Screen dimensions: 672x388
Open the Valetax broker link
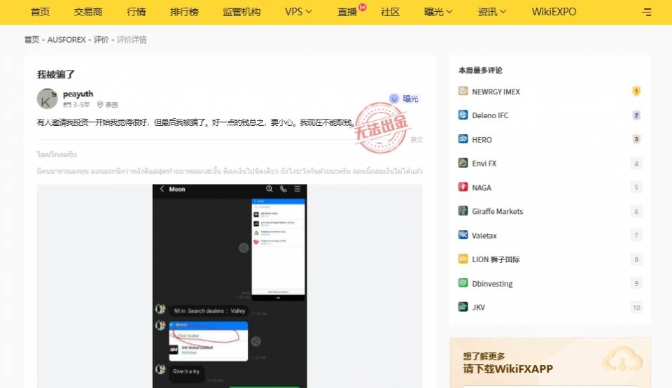(484, 236)
